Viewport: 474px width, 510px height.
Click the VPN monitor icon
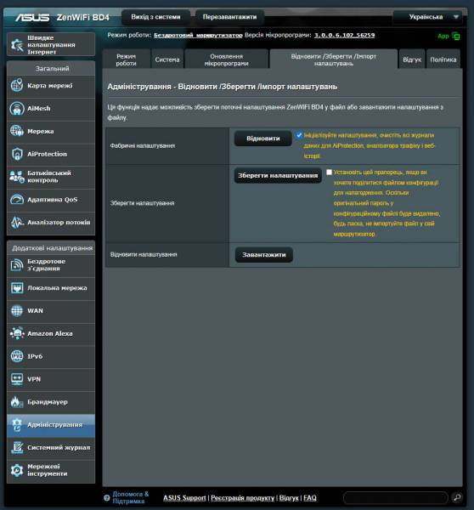[17, 379]
